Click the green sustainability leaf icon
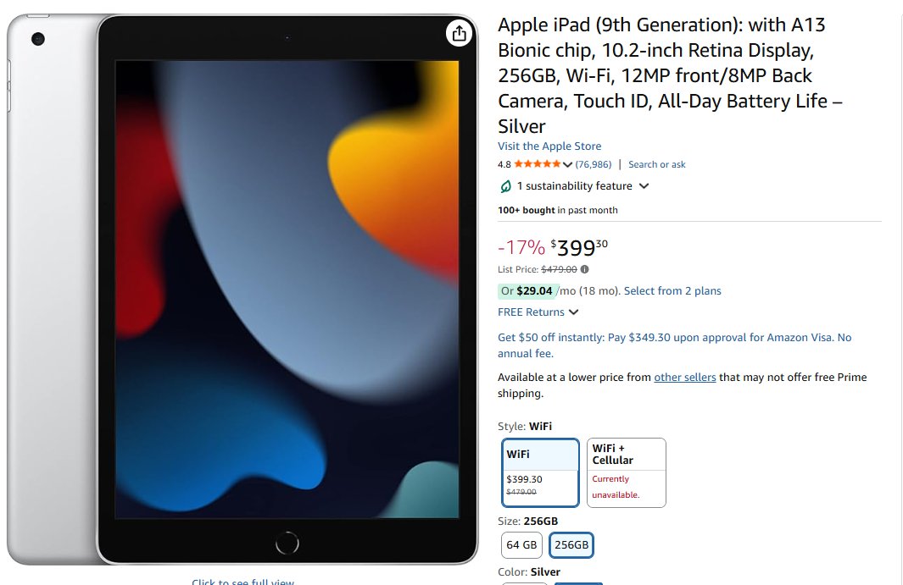The image size is (903, 585). pos(506,186)
